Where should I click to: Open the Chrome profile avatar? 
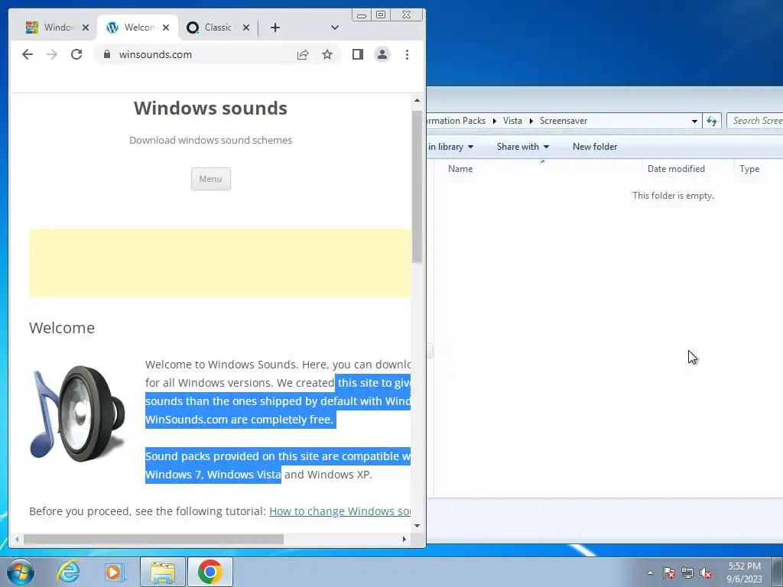click(382, 54)
